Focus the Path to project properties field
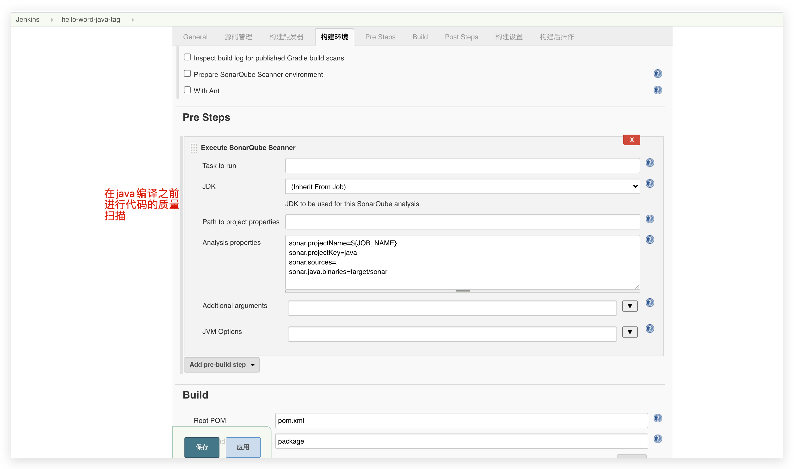 pos(462,222)
